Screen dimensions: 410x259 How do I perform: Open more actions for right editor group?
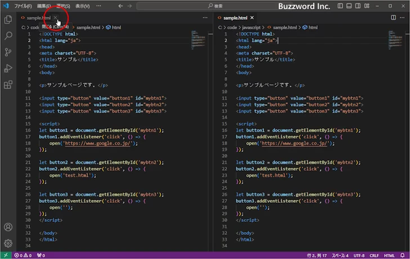point(403,17)
